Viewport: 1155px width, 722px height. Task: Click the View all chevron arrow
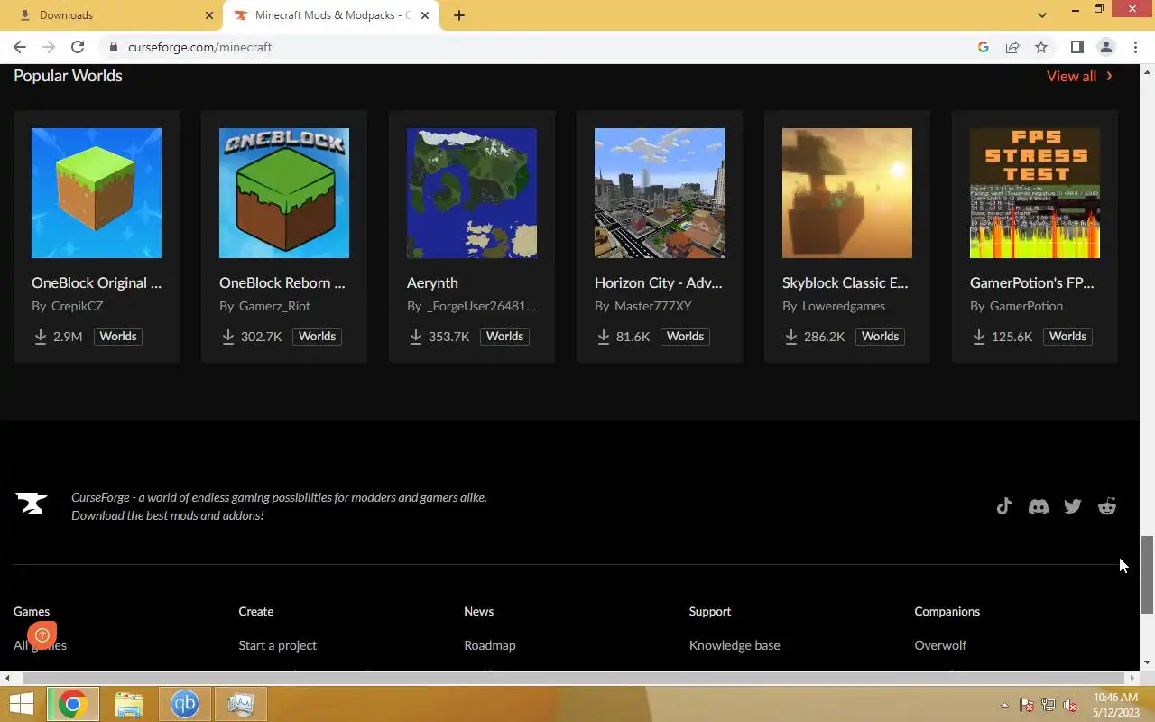tap(1109, 77)
